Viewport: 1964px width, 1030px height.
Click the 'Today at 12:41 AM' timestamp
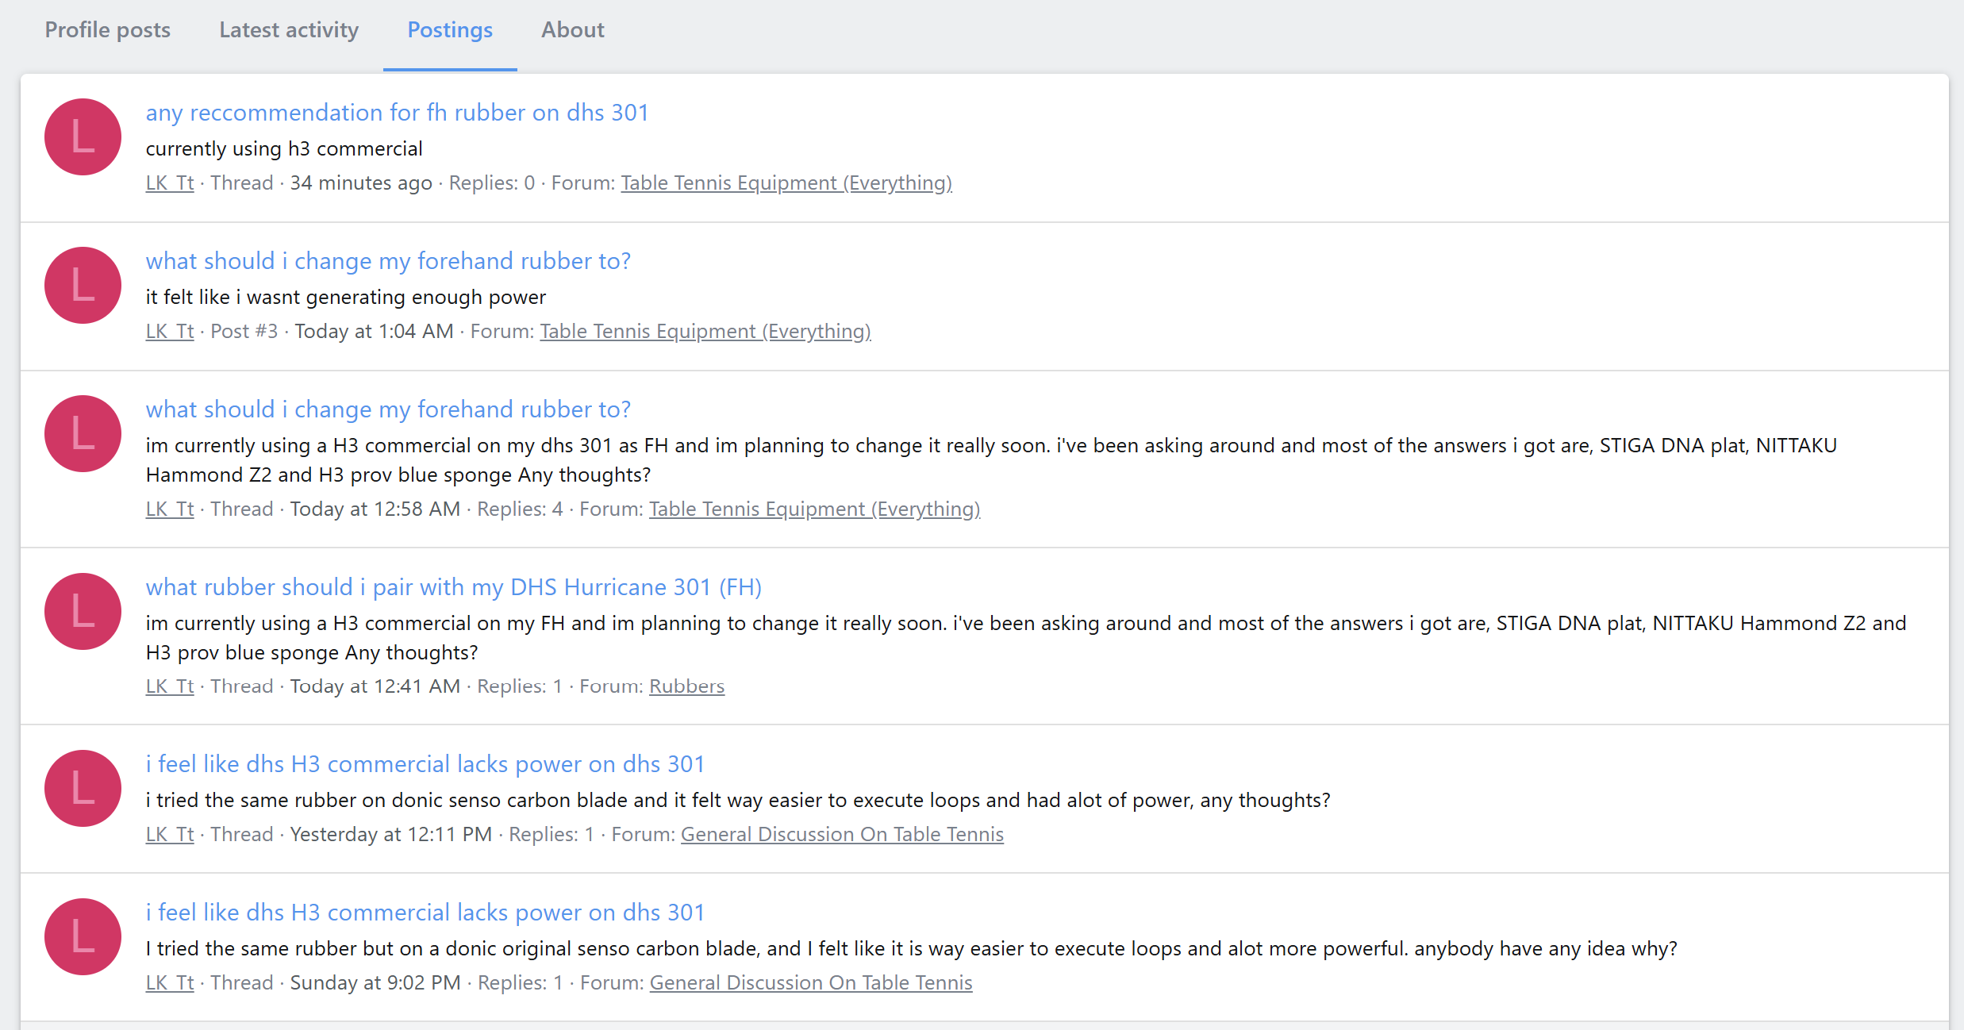click(x=375, y=686)
